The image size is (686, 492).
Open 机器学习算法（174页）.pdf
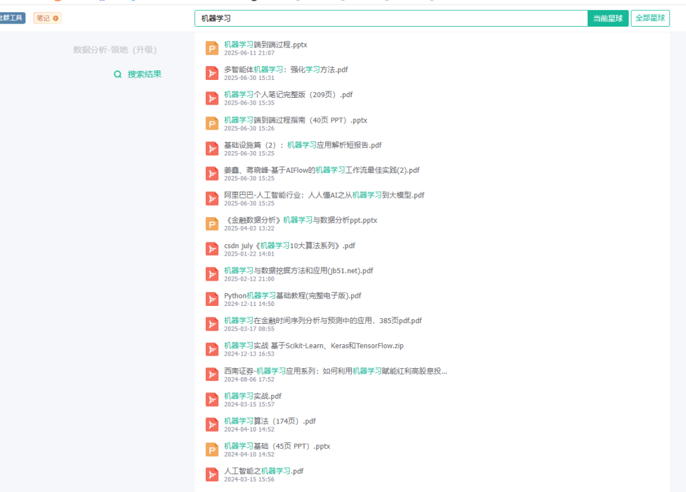pos(270,421)
